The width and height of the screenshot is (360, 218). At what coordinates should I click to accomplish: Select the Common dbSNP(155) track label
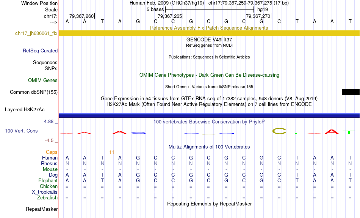coord(34,92)
